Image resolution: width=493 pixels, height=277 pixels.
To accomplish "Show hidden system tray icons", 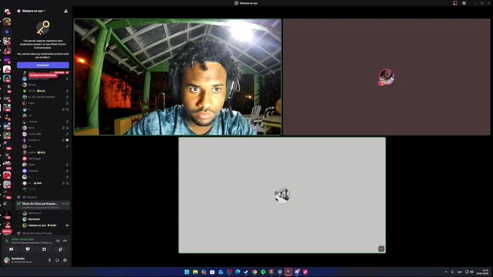I will (x=446, y=272).
